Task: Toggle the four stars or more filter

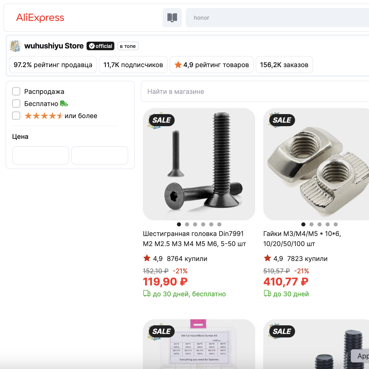Action: (16, 116)
